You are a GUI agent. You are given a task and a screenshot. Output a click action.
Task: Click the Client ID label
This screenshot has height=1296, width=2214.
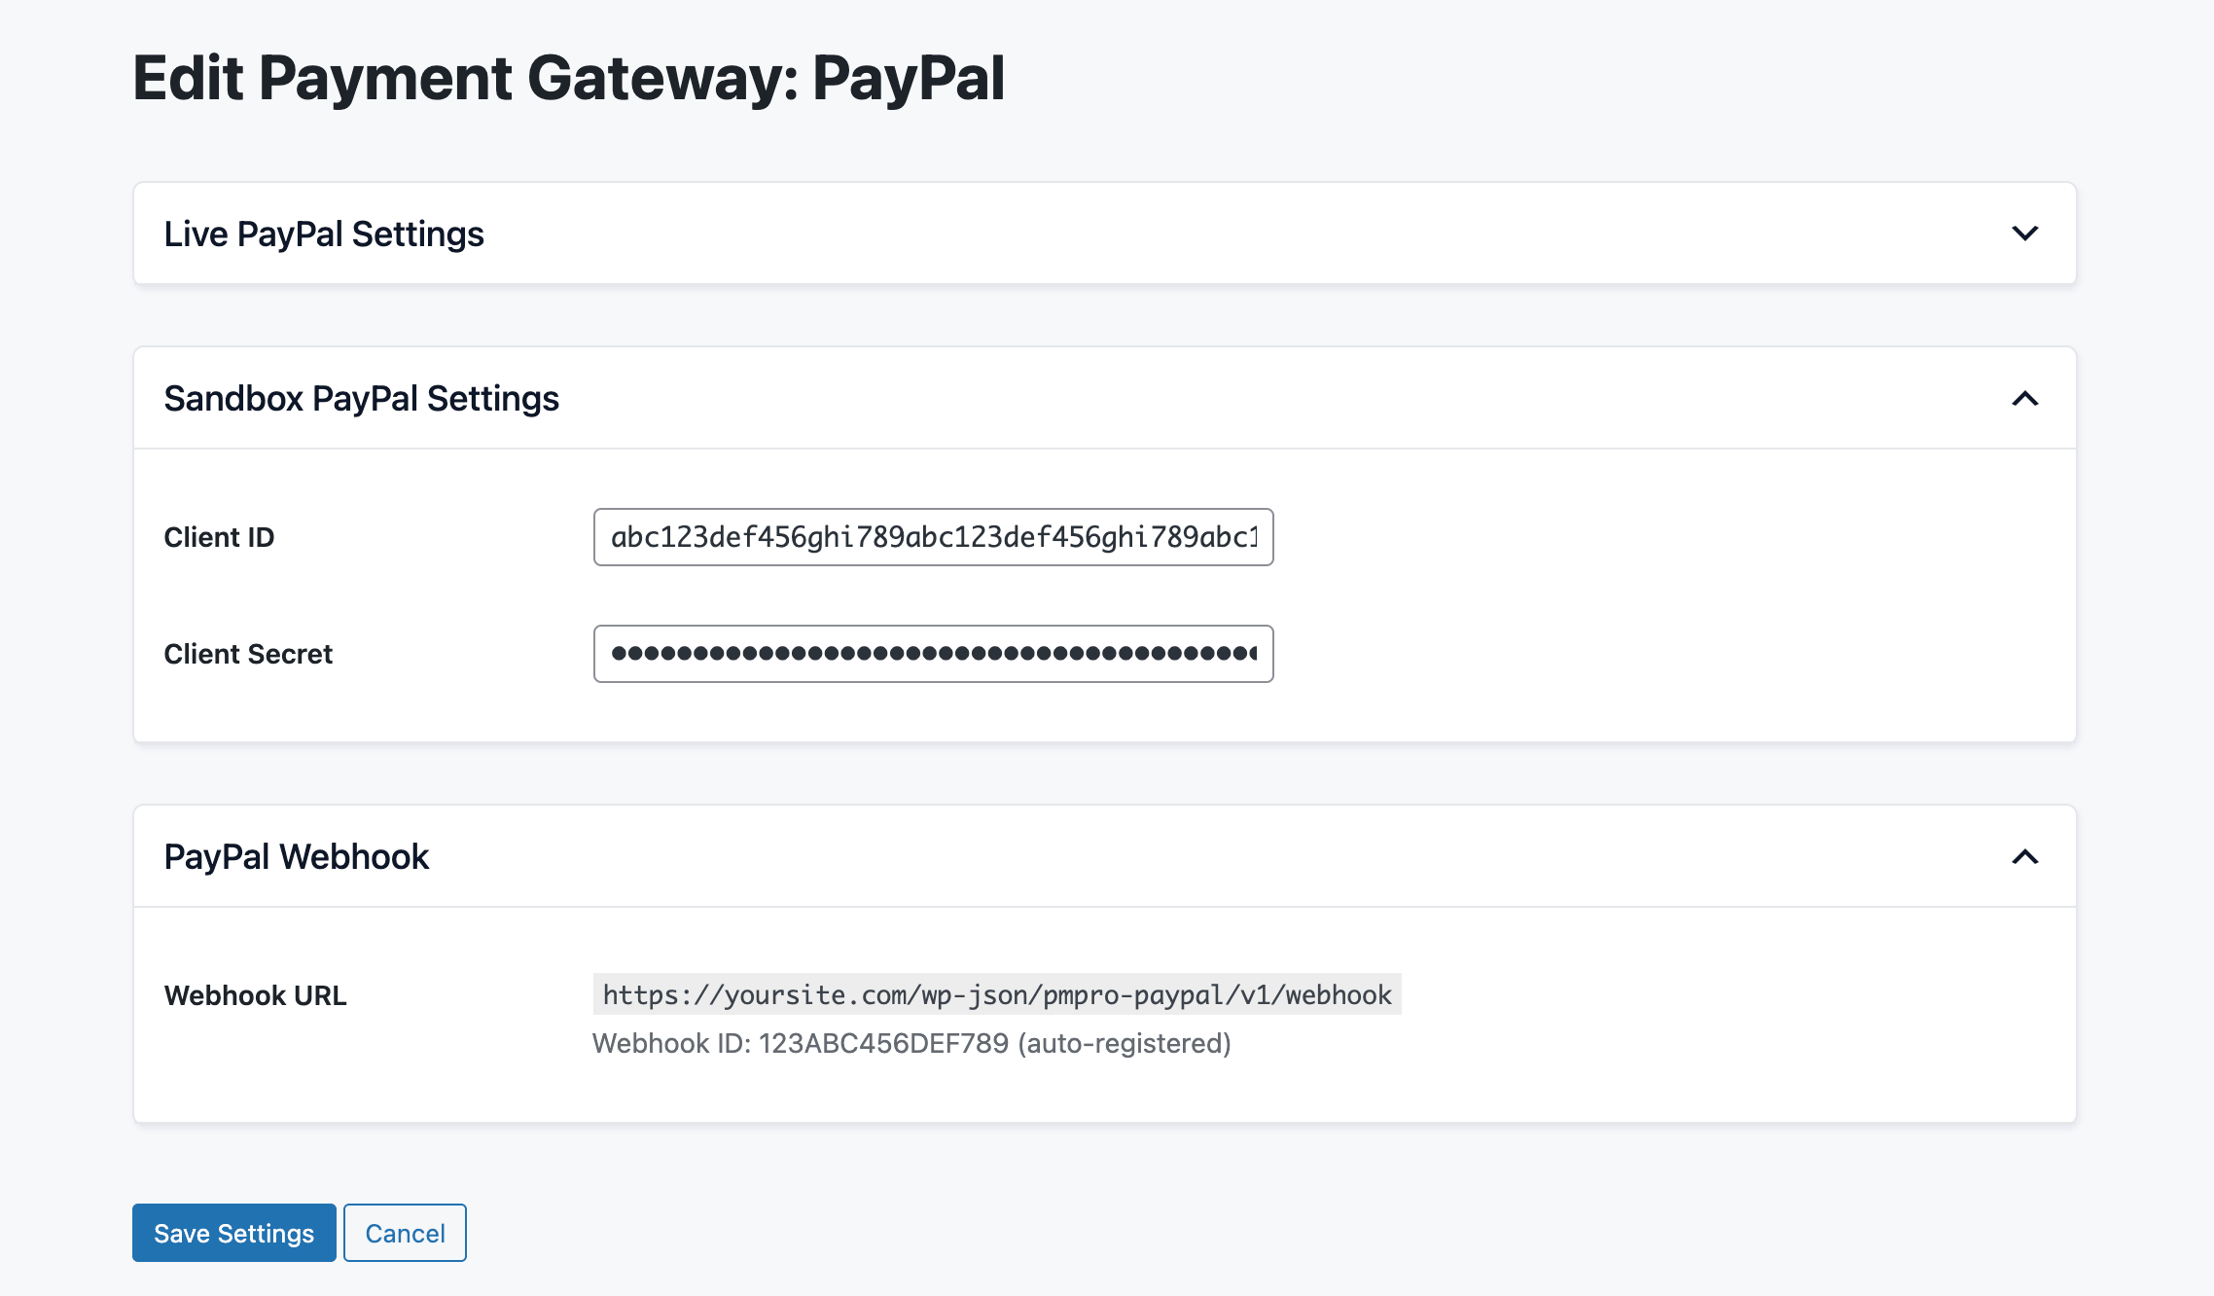[x=219, y=536]
